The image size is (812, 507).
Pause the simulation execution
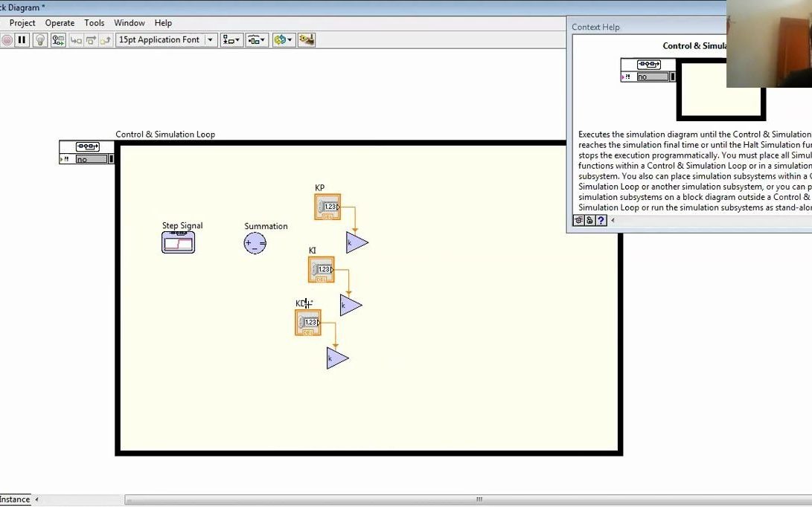click(x=22, y=39)
